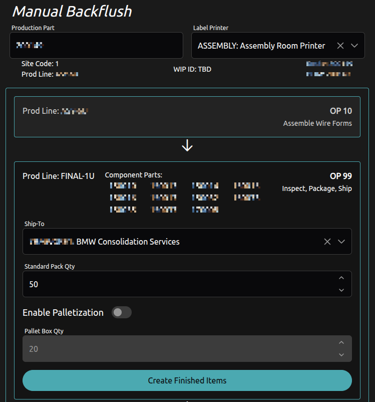The width and height of the screenshot is (375, 402).
Task: Click 'WIP ID: TBD' text
Action: pos(192,69)
